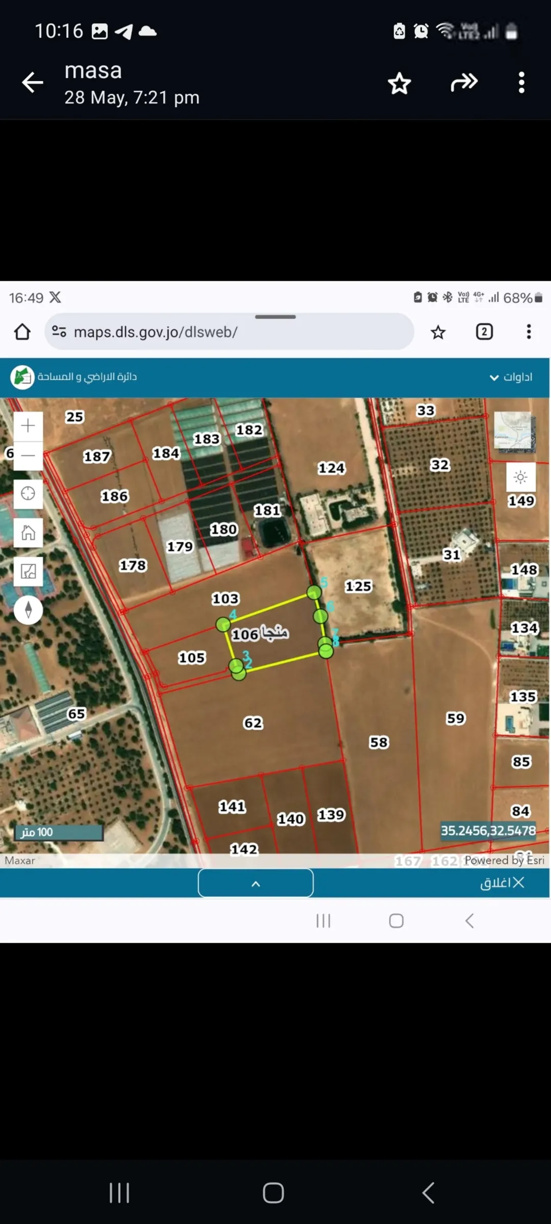Close the panel via اغلاق button
This screenshot has height=1224, width=551.
[x=503, y=883]
